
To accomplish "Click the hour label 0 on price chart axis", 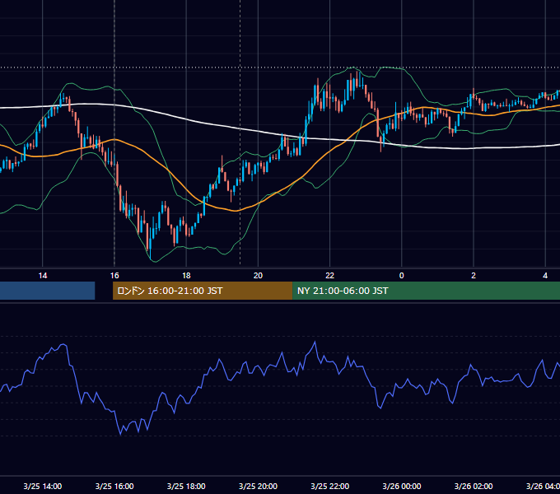I will (401, 276).
